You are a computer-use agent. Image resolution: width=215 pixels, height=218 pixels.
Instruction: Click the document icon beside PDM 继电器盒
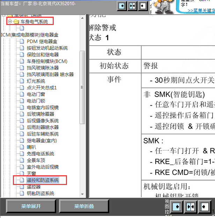tap(22, 41)
